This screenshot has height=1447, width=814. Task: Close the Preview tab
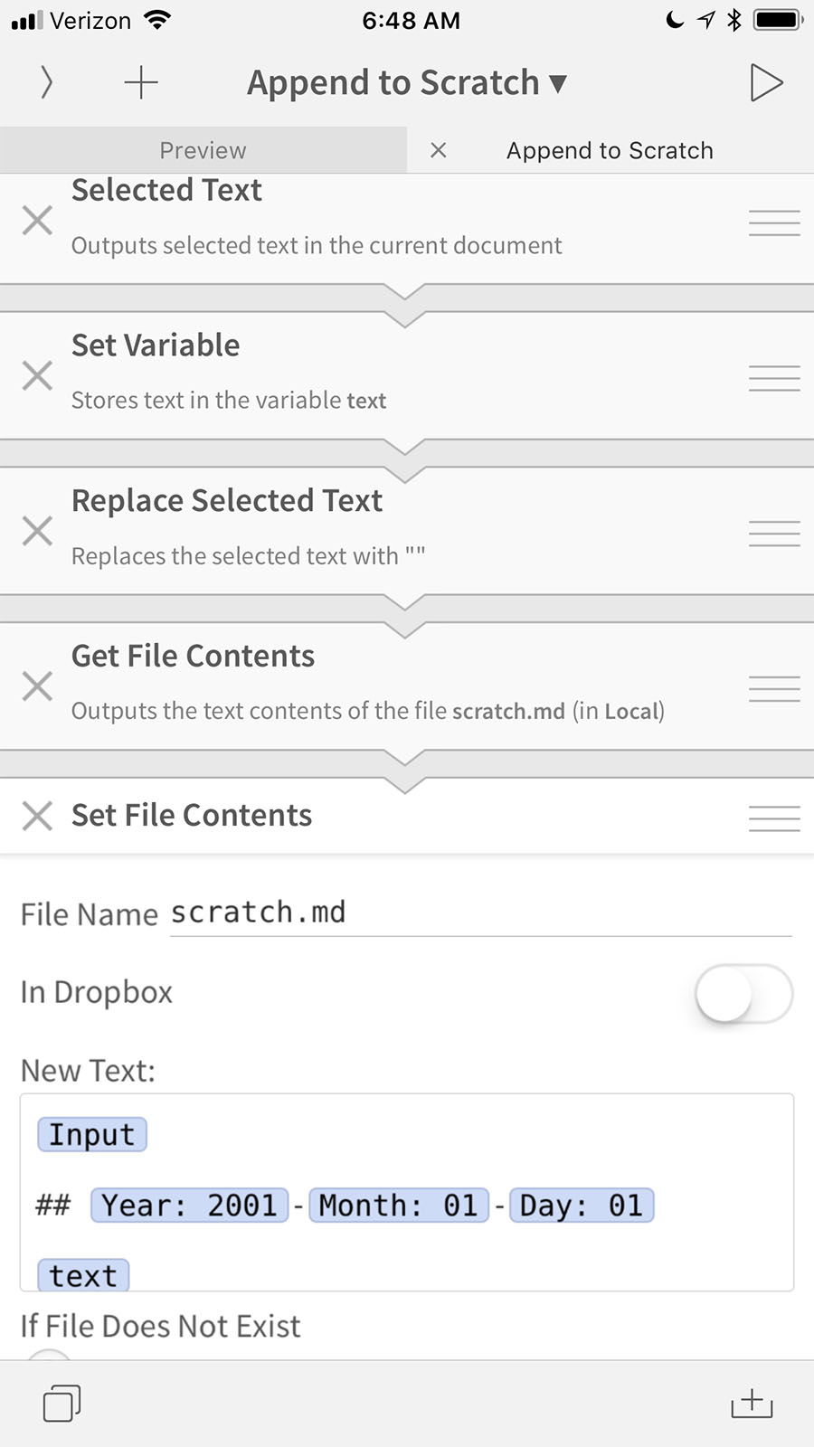pyautogui.click(x=439, y=150)
